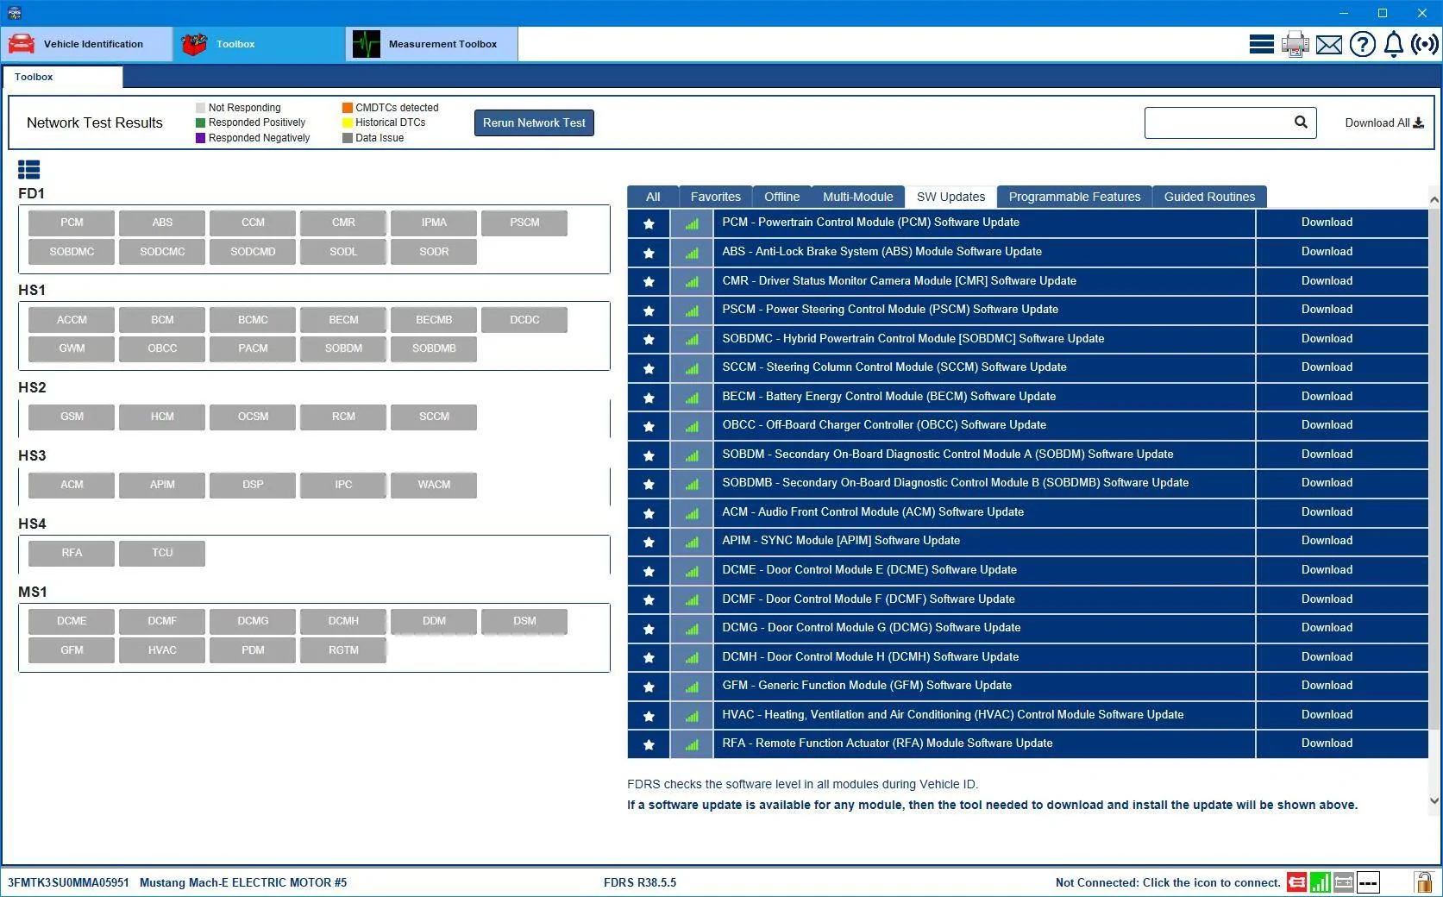Select the DCDC module in HS1
The image size is (1443, 897).
click(x=524, y=320)
